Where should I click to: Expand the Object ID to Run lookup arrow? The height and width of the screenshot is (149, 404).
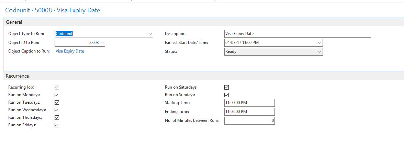click(102, 43)
